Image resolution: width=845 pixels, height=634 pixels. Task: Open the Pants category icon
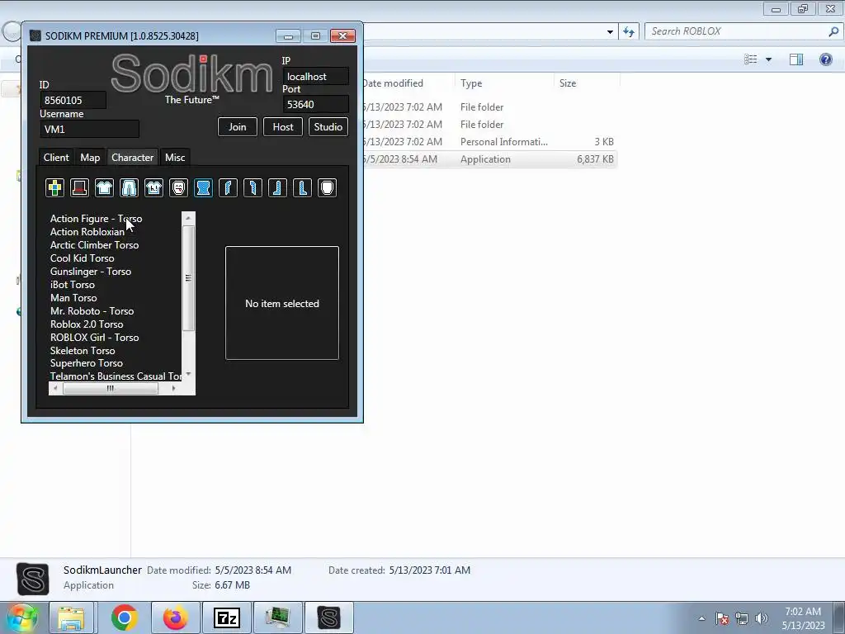tap(129, 187)
